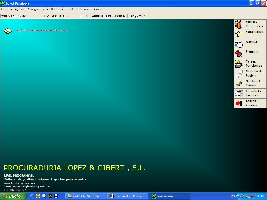Click the tray expand arrow icon

[238, 196]
